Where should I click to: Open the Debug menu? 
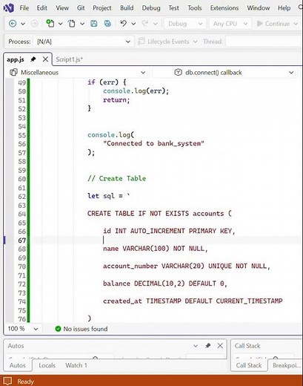[151, 8]
